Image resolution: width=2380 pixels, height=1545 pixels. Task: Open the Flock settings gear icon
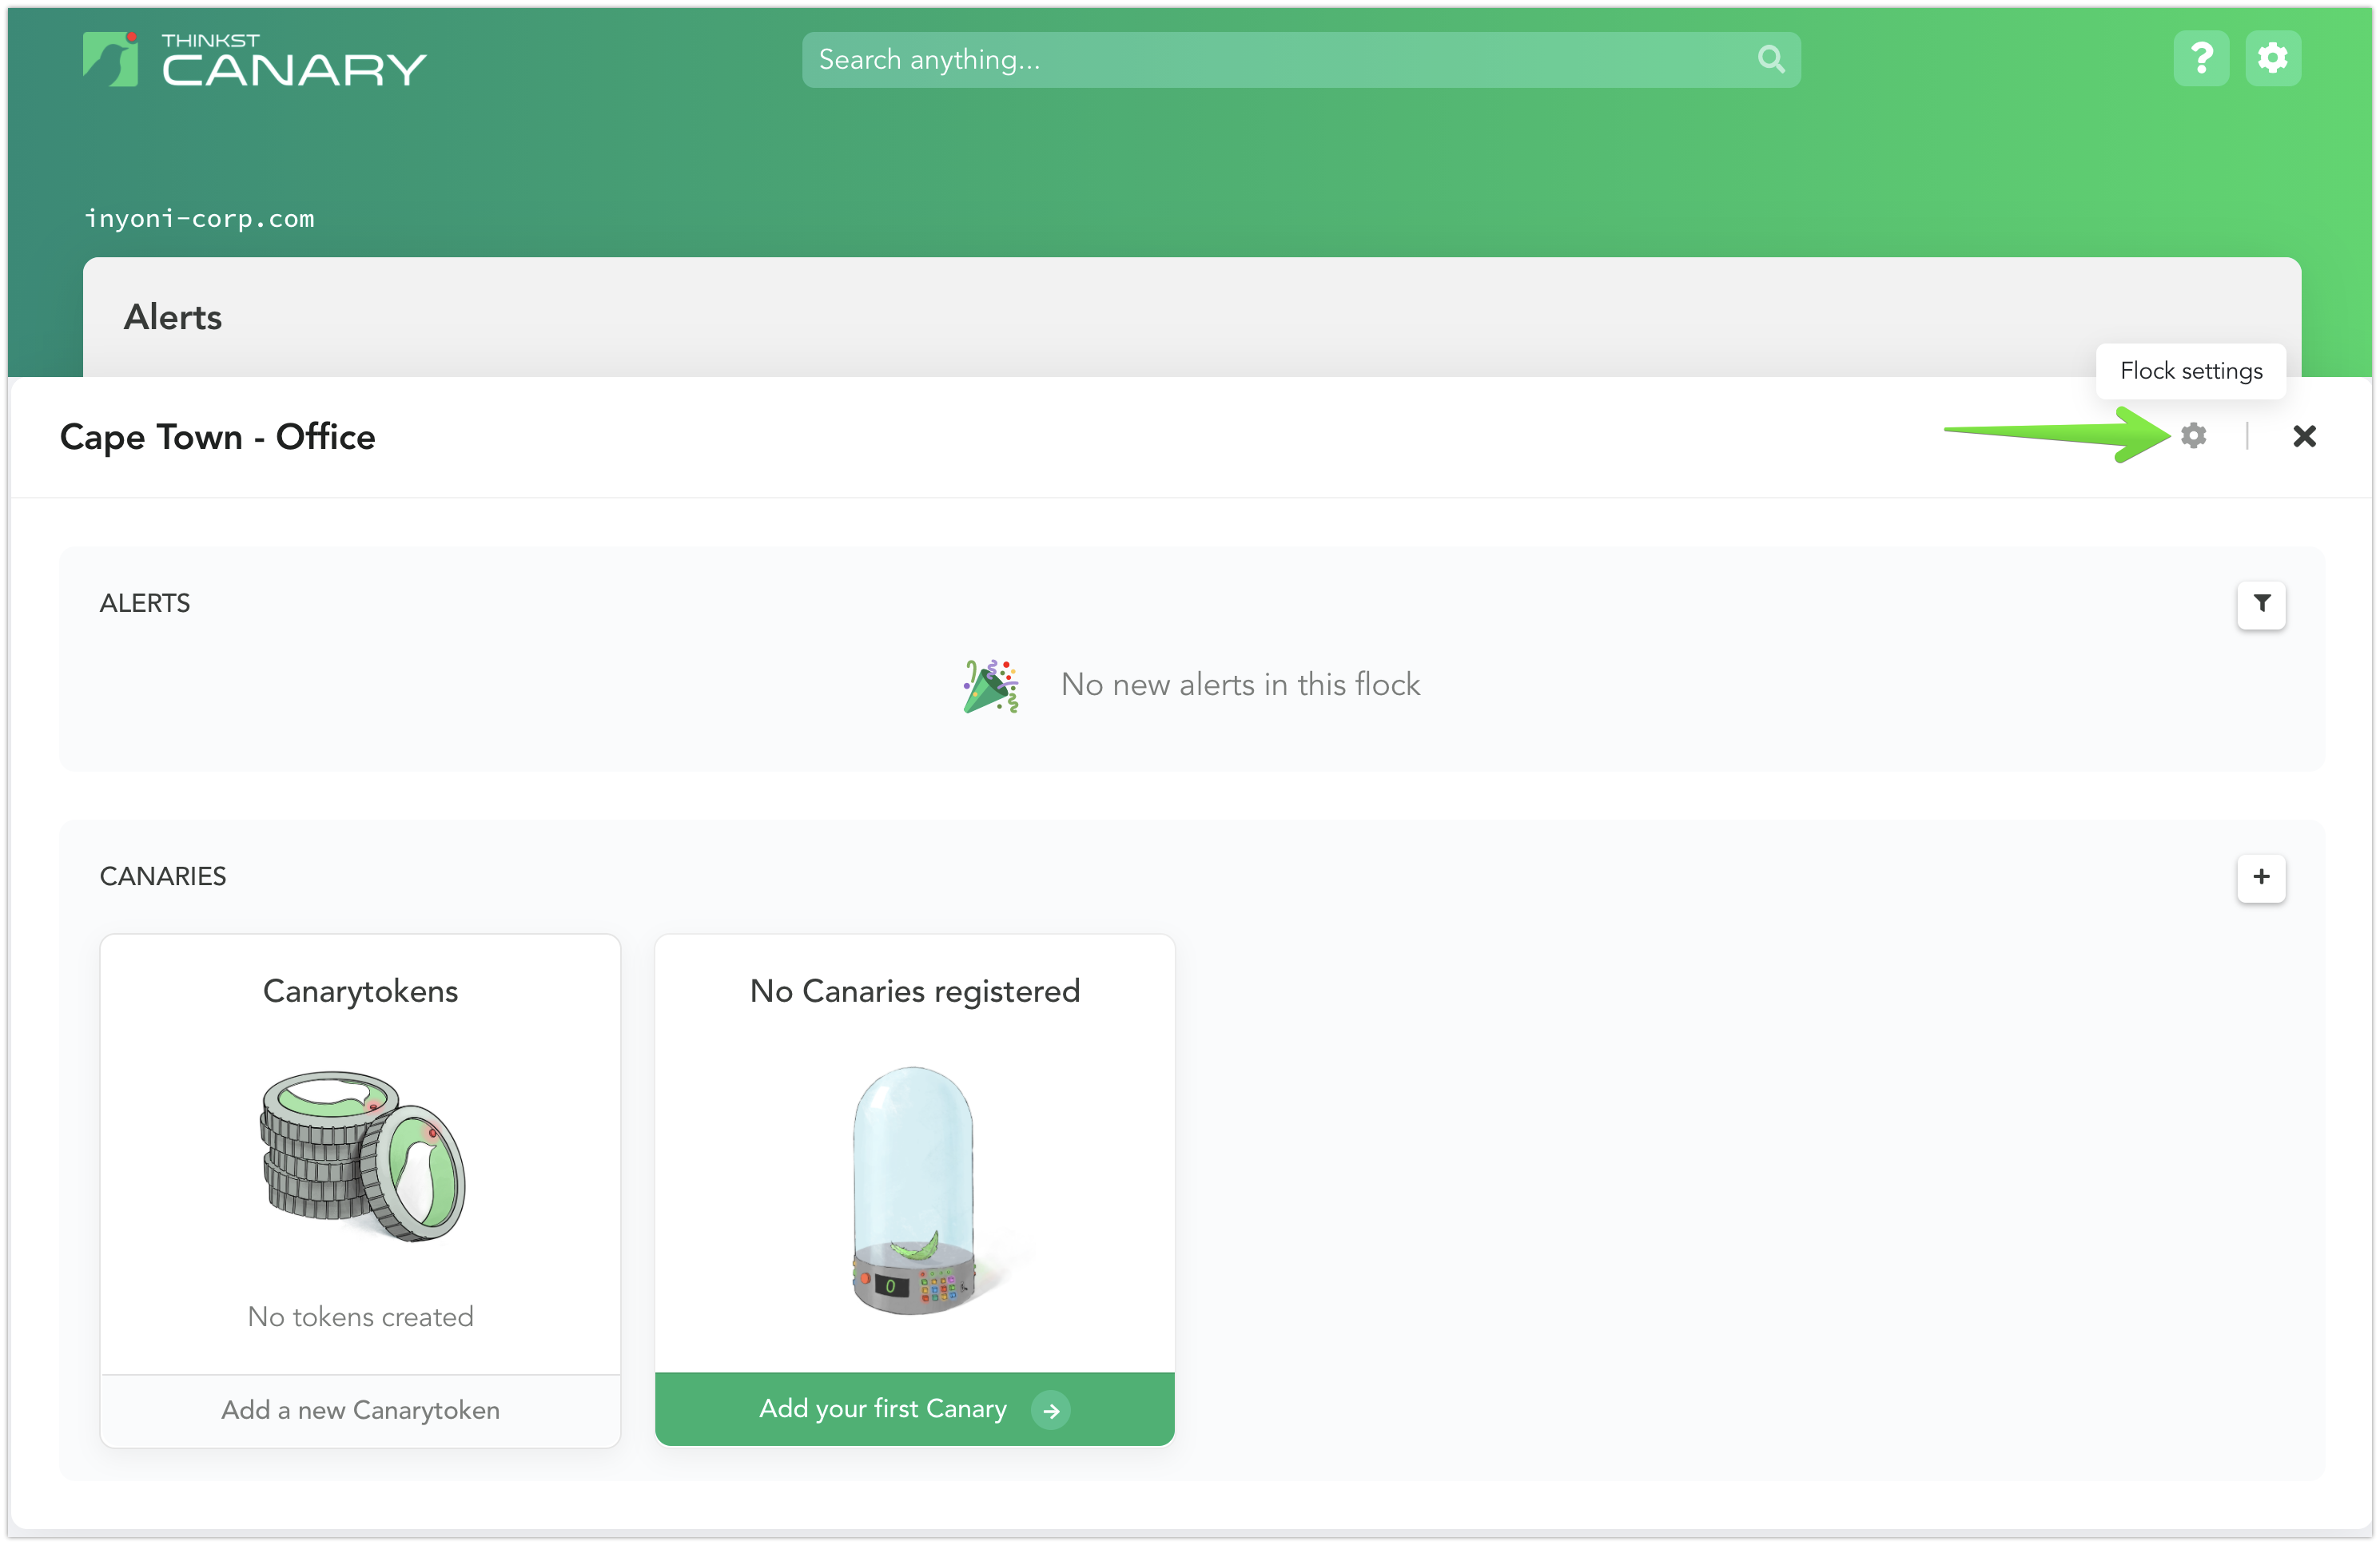click(2195, 437)
